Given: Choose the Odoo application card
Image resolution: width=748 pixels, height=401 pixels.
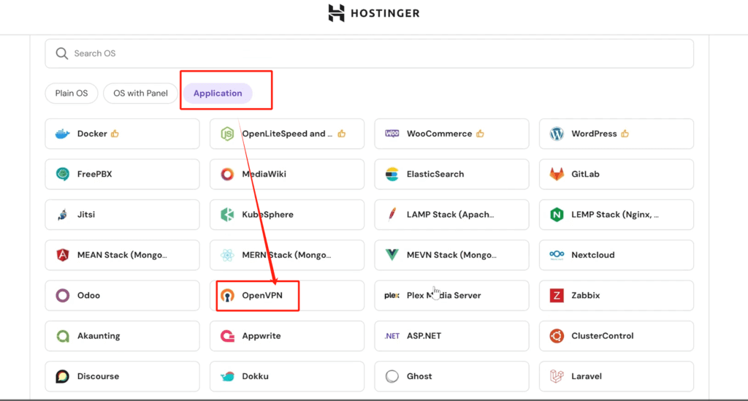Looking at the screenshot, I should pos(122,296).
